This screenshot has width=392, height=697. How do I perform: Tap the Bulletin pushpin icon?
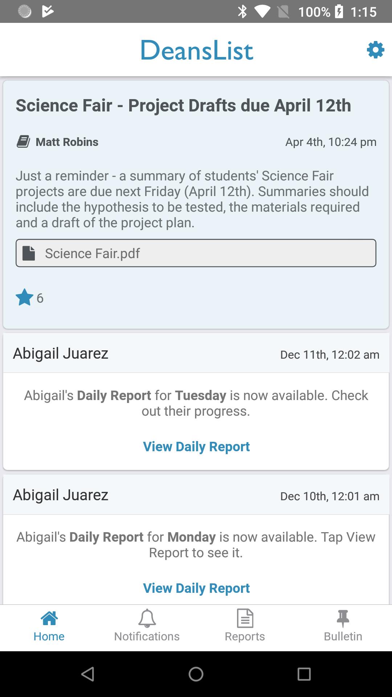tap(343, 618)
